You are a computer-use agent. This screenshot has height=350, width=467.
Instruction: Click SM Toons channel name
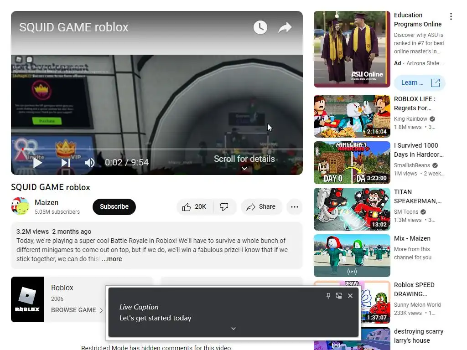406,211
